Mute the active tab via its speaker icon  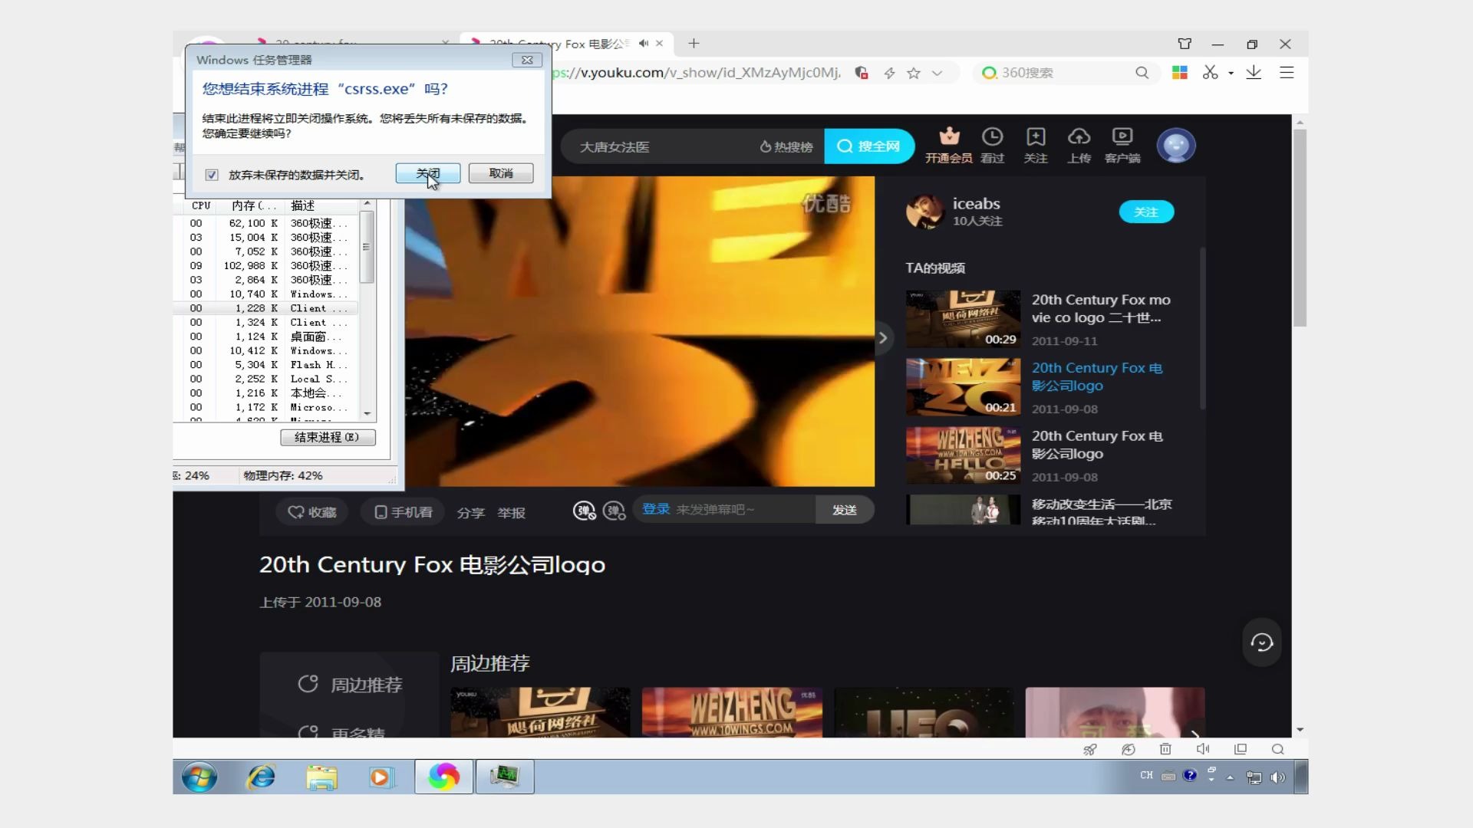643,44
